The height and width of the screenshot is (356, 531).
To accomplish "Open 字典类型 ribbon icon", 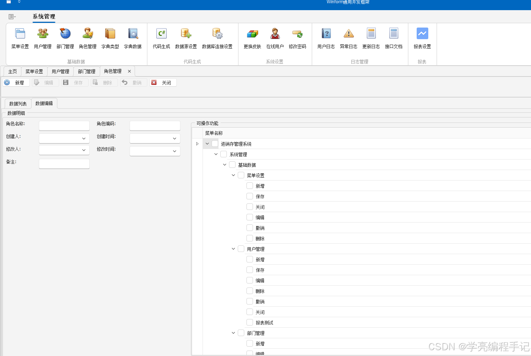I will click(110, 38).
